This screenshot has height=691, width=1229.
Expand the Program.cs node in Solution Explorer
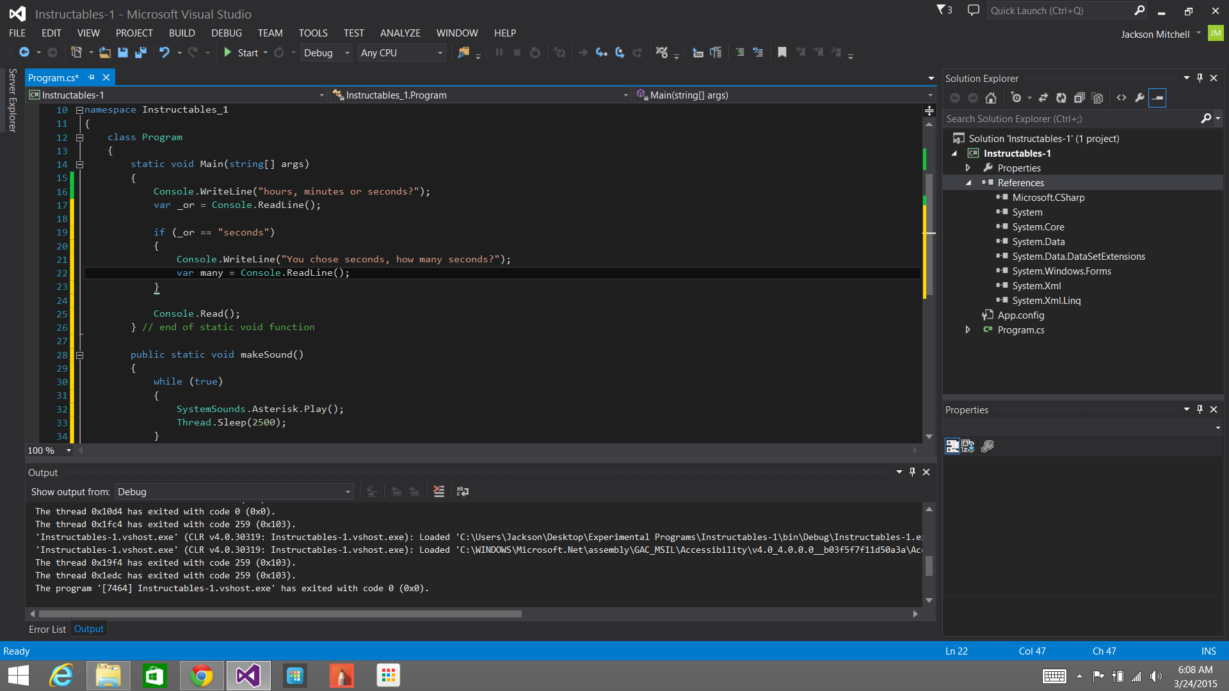[968, 330]
